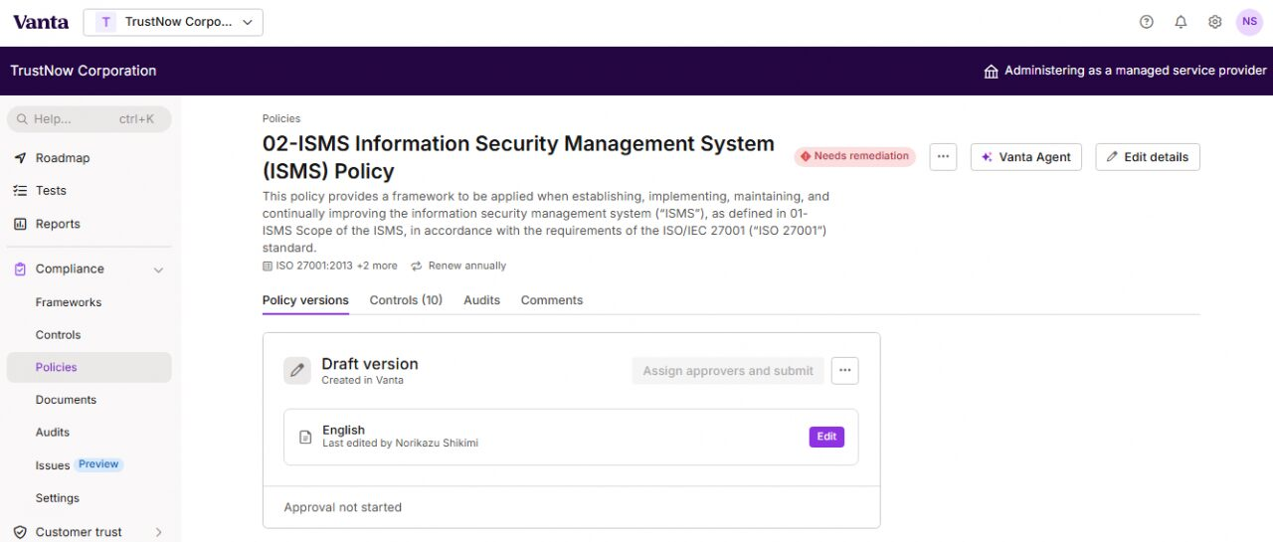The height and width of the screenshot is (542, 1273).
Task: Click the Tests list icon
Action: point(20,191)
